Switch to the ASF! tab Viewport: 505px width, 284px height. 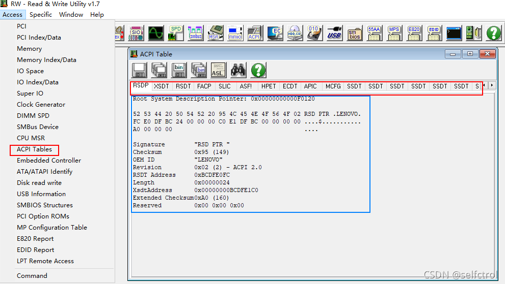pos(246,86)
